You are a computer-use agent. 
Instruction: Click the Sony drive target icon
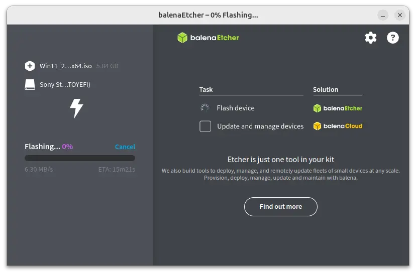pos(30,84)
